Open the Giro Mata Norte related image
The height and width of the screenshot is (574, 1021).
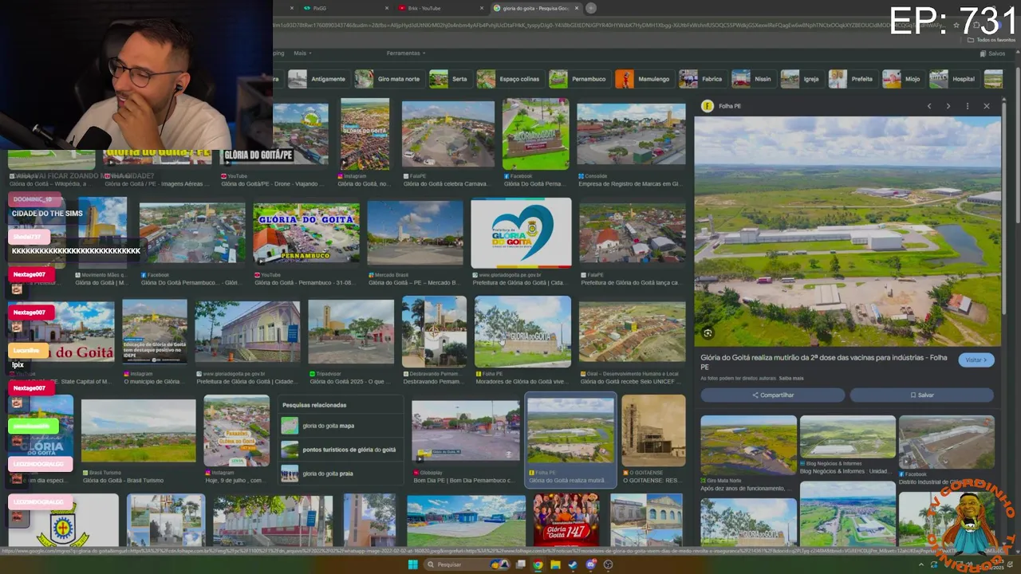coord(748,446)
